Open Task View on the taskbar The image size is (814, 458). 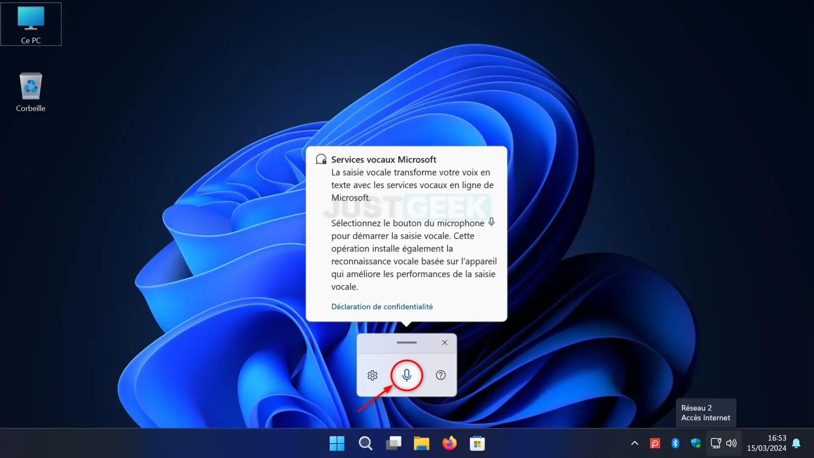point(393,444)
